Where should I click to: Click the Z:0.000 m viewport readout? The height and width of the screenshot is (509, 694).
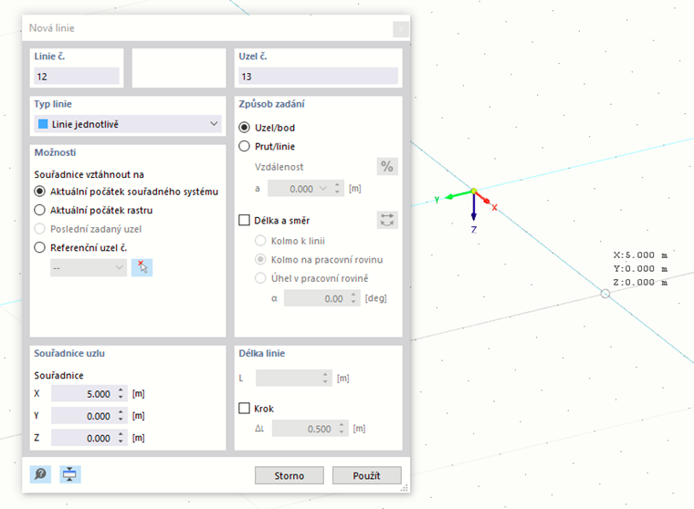[640, 282]
